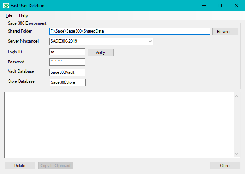Click the log scrollbar up arrow

pyautogui.click(x=236, y=96)
